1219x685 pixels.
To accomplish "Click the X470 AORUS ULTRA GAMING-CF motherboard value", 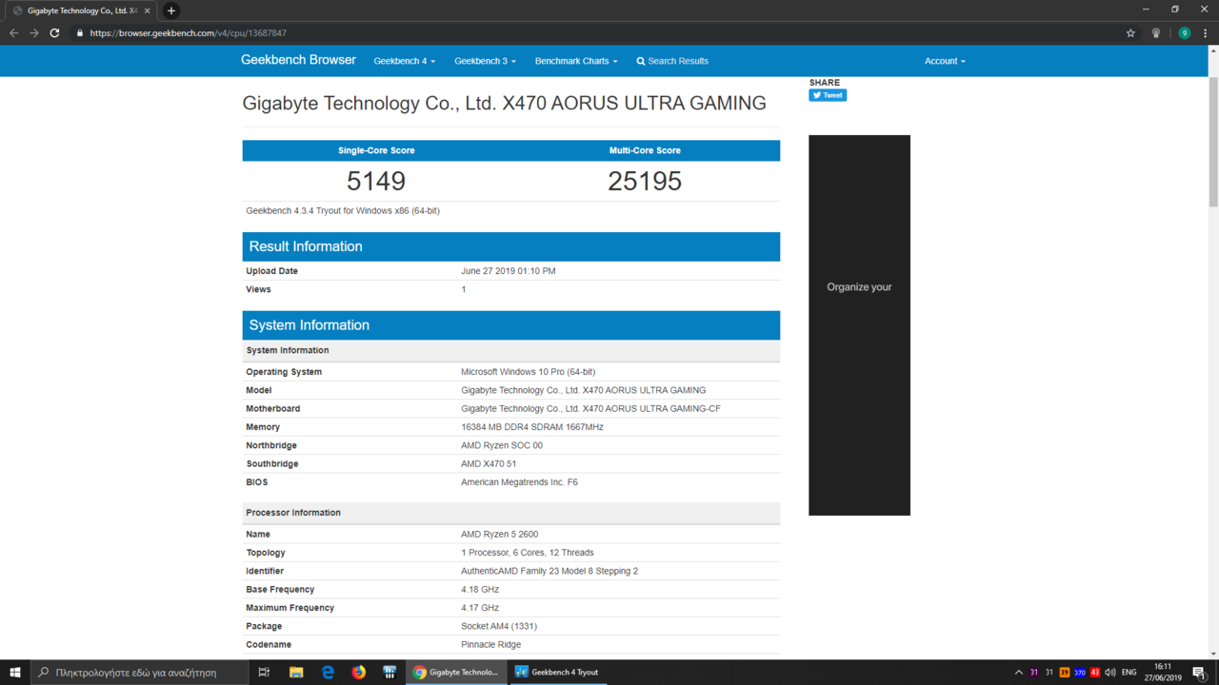I will 590,409.
